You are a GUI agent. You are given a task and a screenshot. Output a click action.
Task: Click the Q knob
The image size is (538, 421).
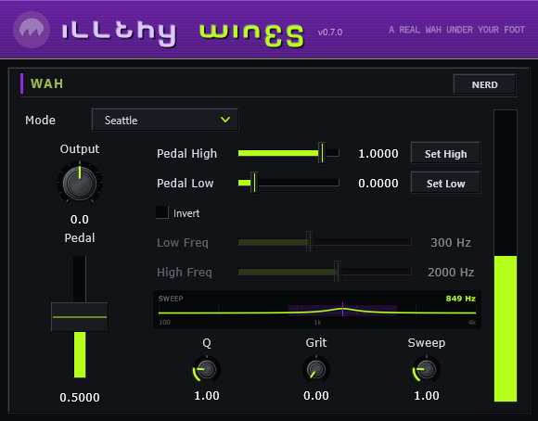pyautogui.click(x=207, y=369)
